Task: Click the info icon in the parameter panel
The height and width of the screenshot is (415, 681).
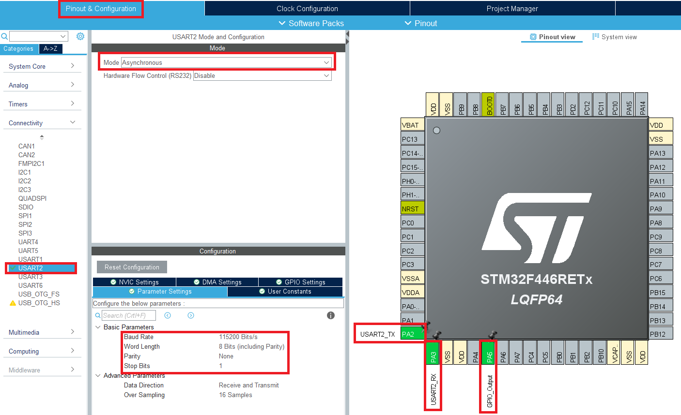Action: [x=331, y=315]
